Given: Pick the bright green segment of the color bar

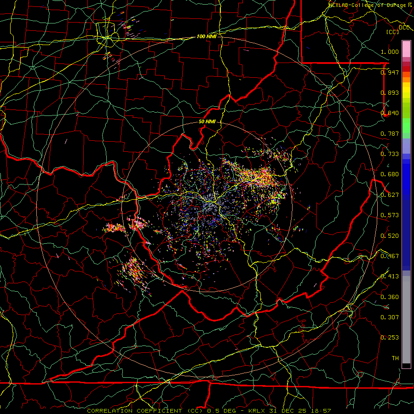Looking at the screenshot, I should (406, 126).
